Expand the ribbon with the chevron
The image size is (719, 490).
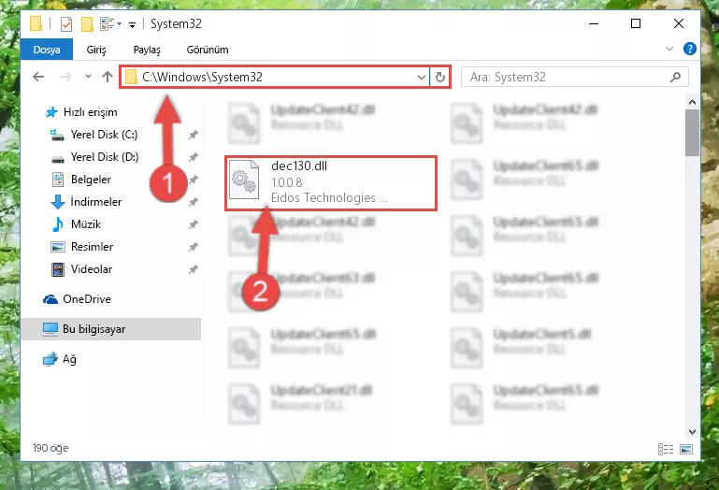[x=669, y=49]
